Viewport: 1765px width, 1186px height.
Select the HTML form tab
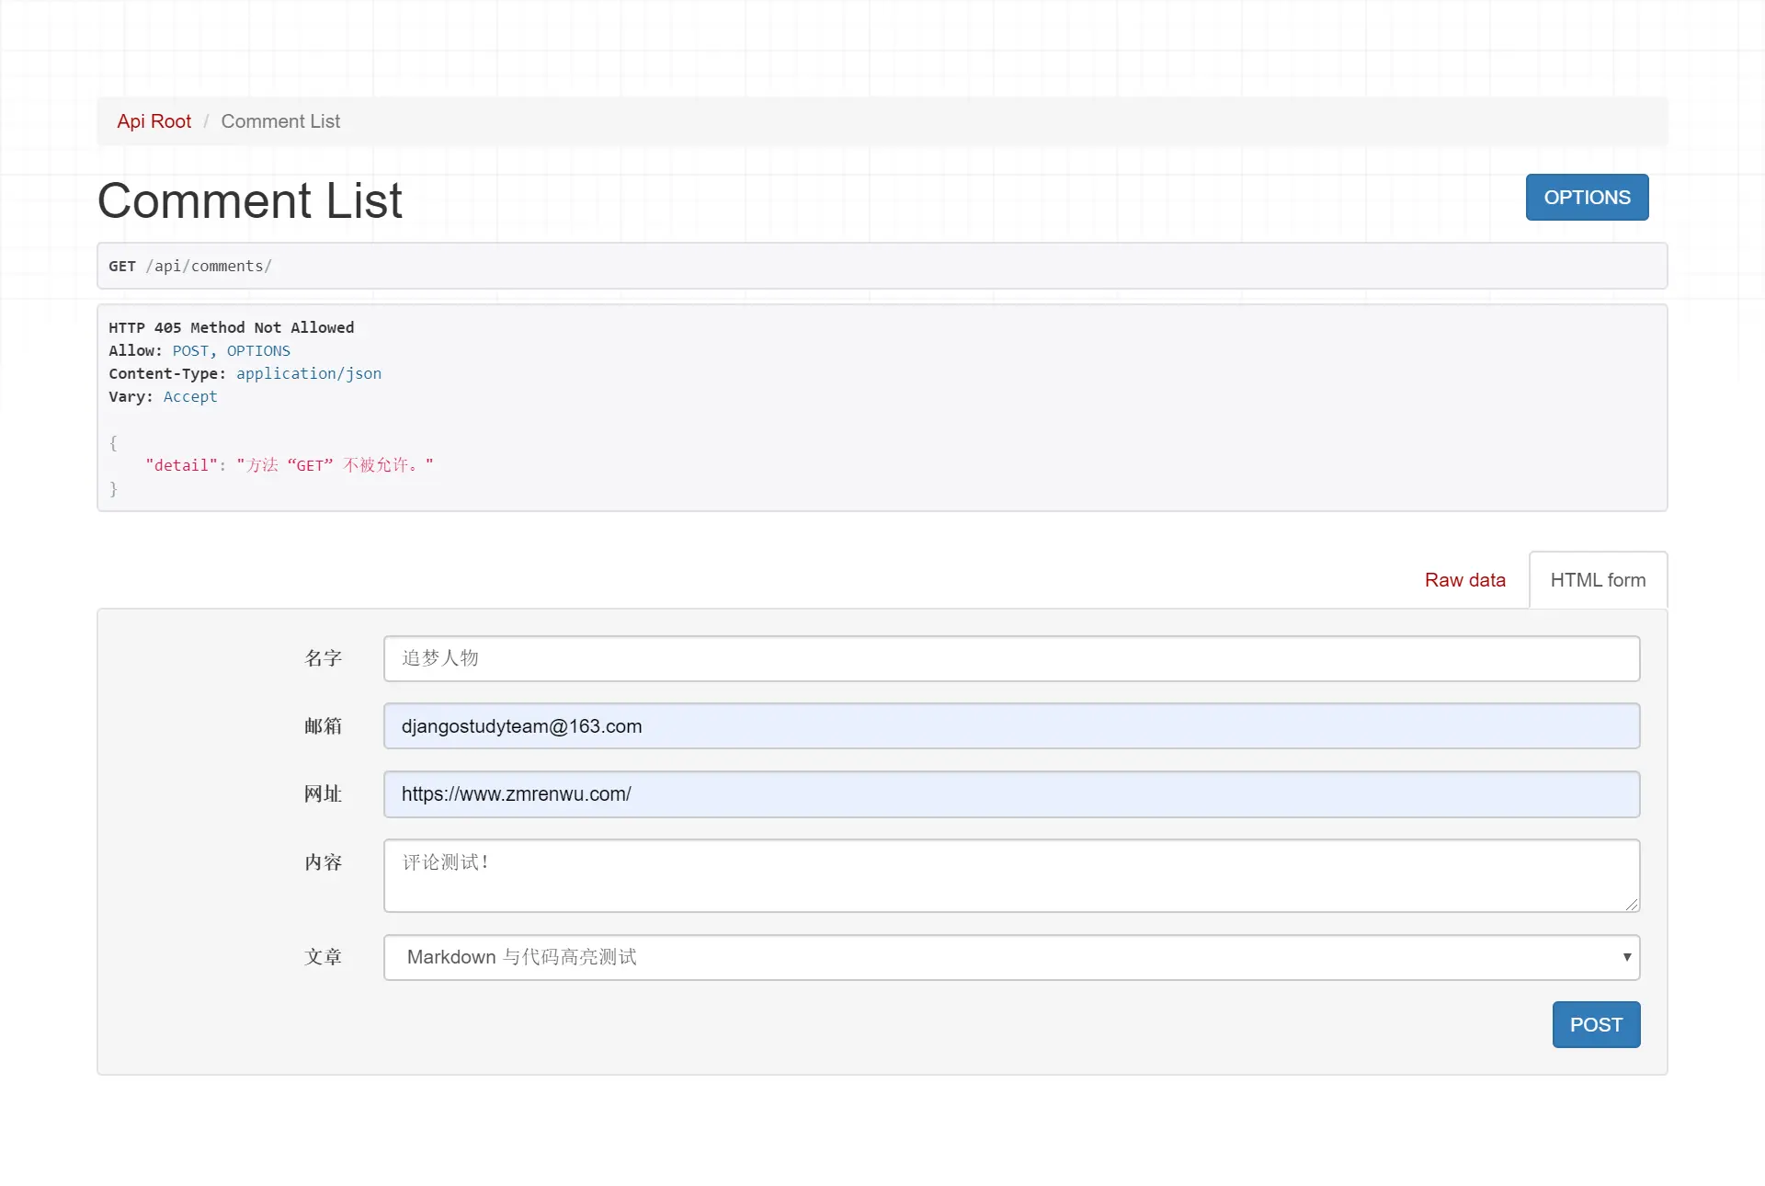1598,580
